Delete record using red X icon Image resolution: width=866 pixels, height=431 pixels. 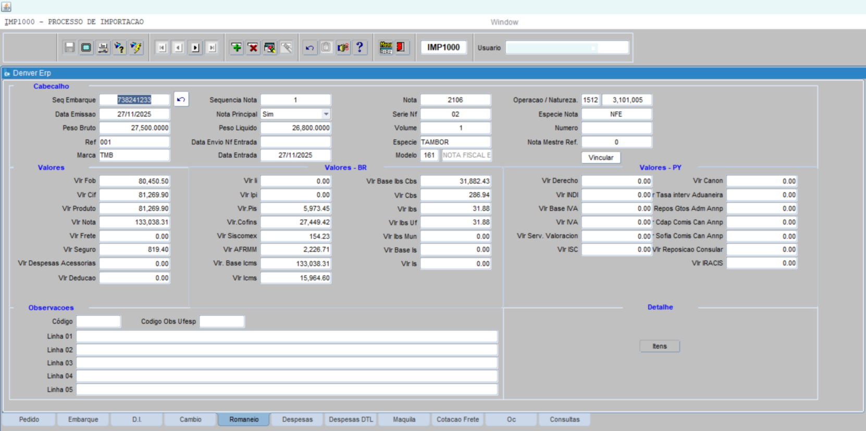[253, 47]
